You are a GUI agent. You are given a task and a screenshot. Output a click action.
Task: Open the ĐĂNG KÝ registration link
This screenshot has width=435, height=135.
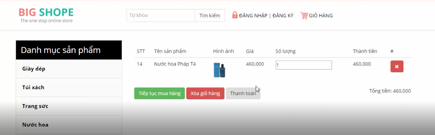pos(283,16)
